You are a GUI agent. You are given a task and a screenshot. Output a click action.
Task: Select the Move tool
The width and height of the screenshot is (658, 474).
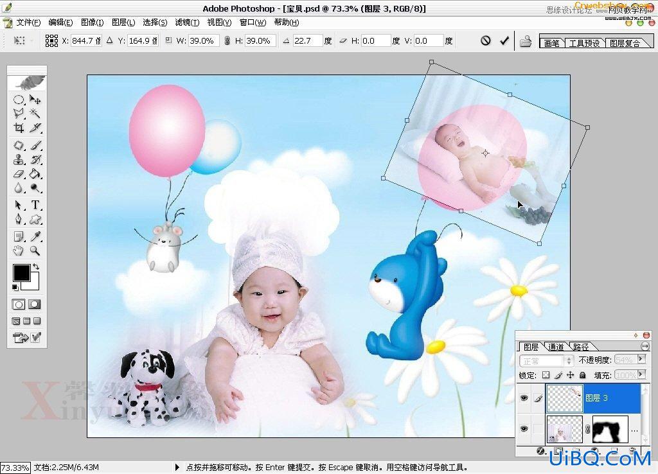click(x=35, y=100)
